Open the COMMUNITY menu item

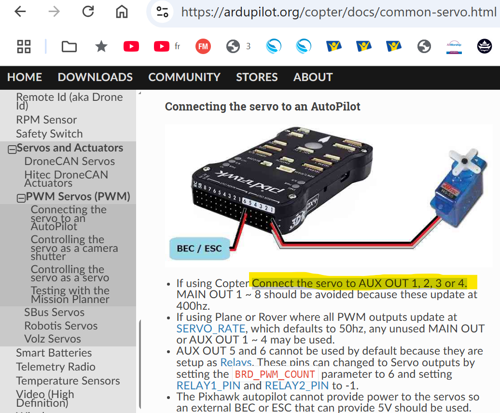pos(184,77)
